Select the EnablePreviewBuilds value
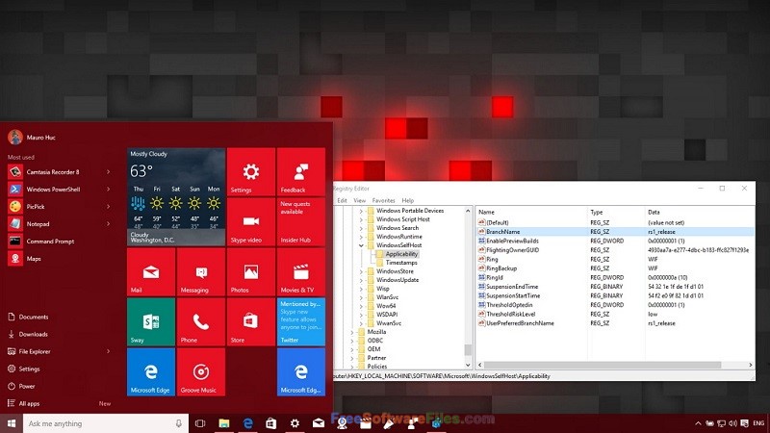Viewport: 770px width, 433px height. (512, 242)
